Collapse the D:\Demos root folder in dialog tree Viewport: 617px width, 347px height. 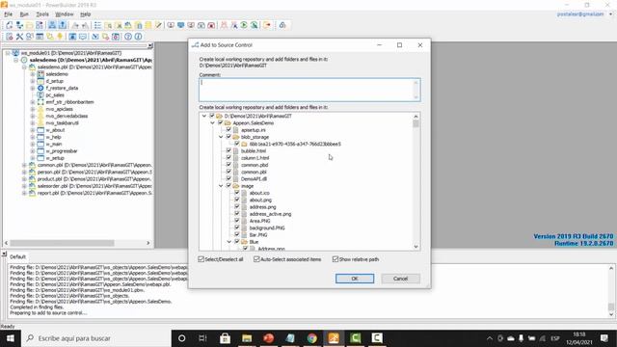pos(204,116)
